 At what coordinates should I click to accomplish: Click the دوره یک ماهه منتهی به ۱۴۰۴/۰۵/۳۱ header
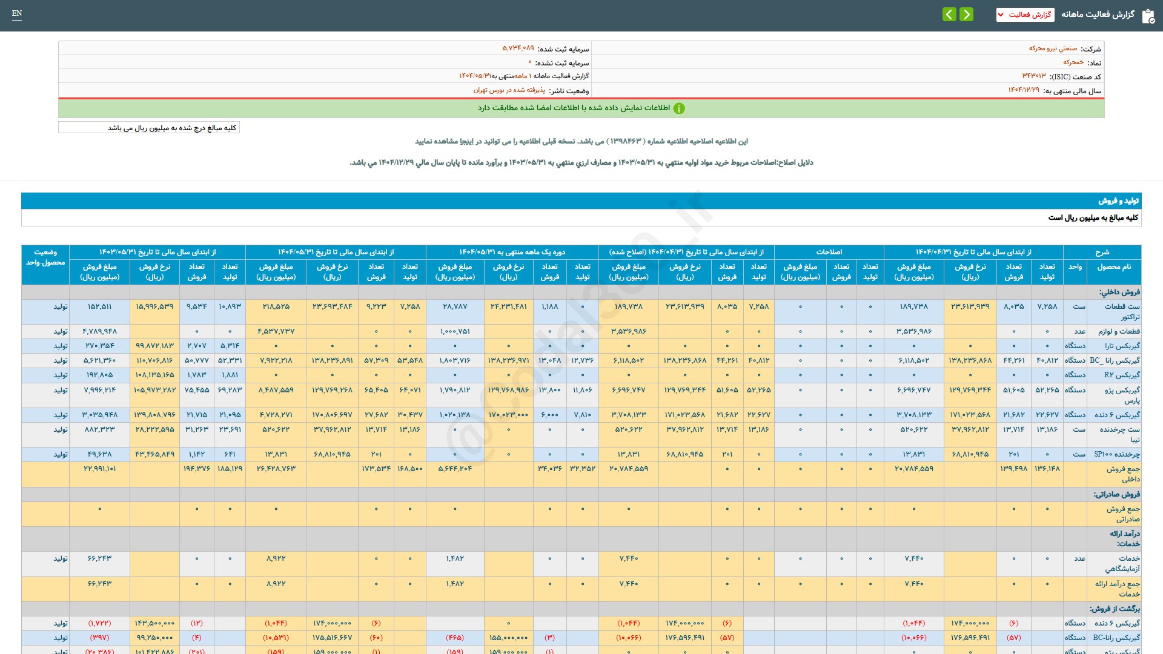(512, 252)
